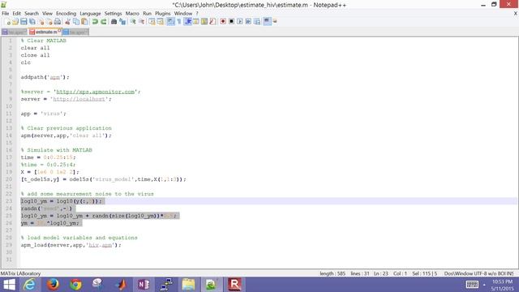
Task: Click Run Macro Multiple Times icon
Action: pyautogui.click(x=248, y=22)
